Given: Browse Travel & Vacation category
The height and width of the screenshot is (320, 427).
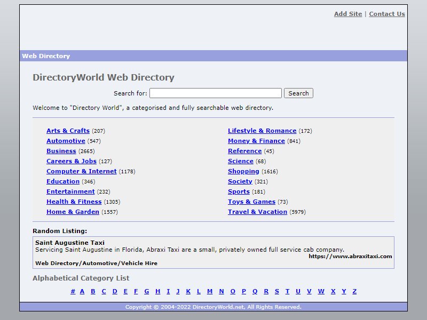Looking at the screenshot, I should (x=258, y=212).
